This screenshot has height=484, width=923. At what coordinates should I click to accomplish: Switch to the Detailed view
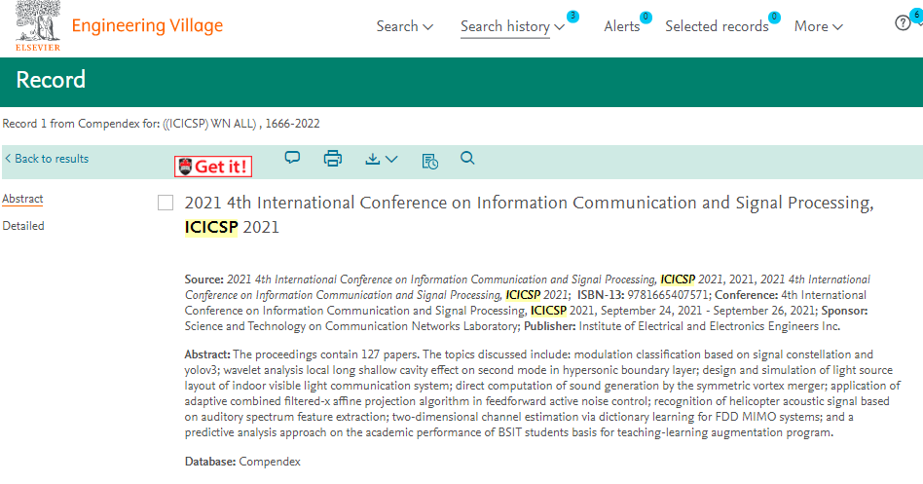23,226
